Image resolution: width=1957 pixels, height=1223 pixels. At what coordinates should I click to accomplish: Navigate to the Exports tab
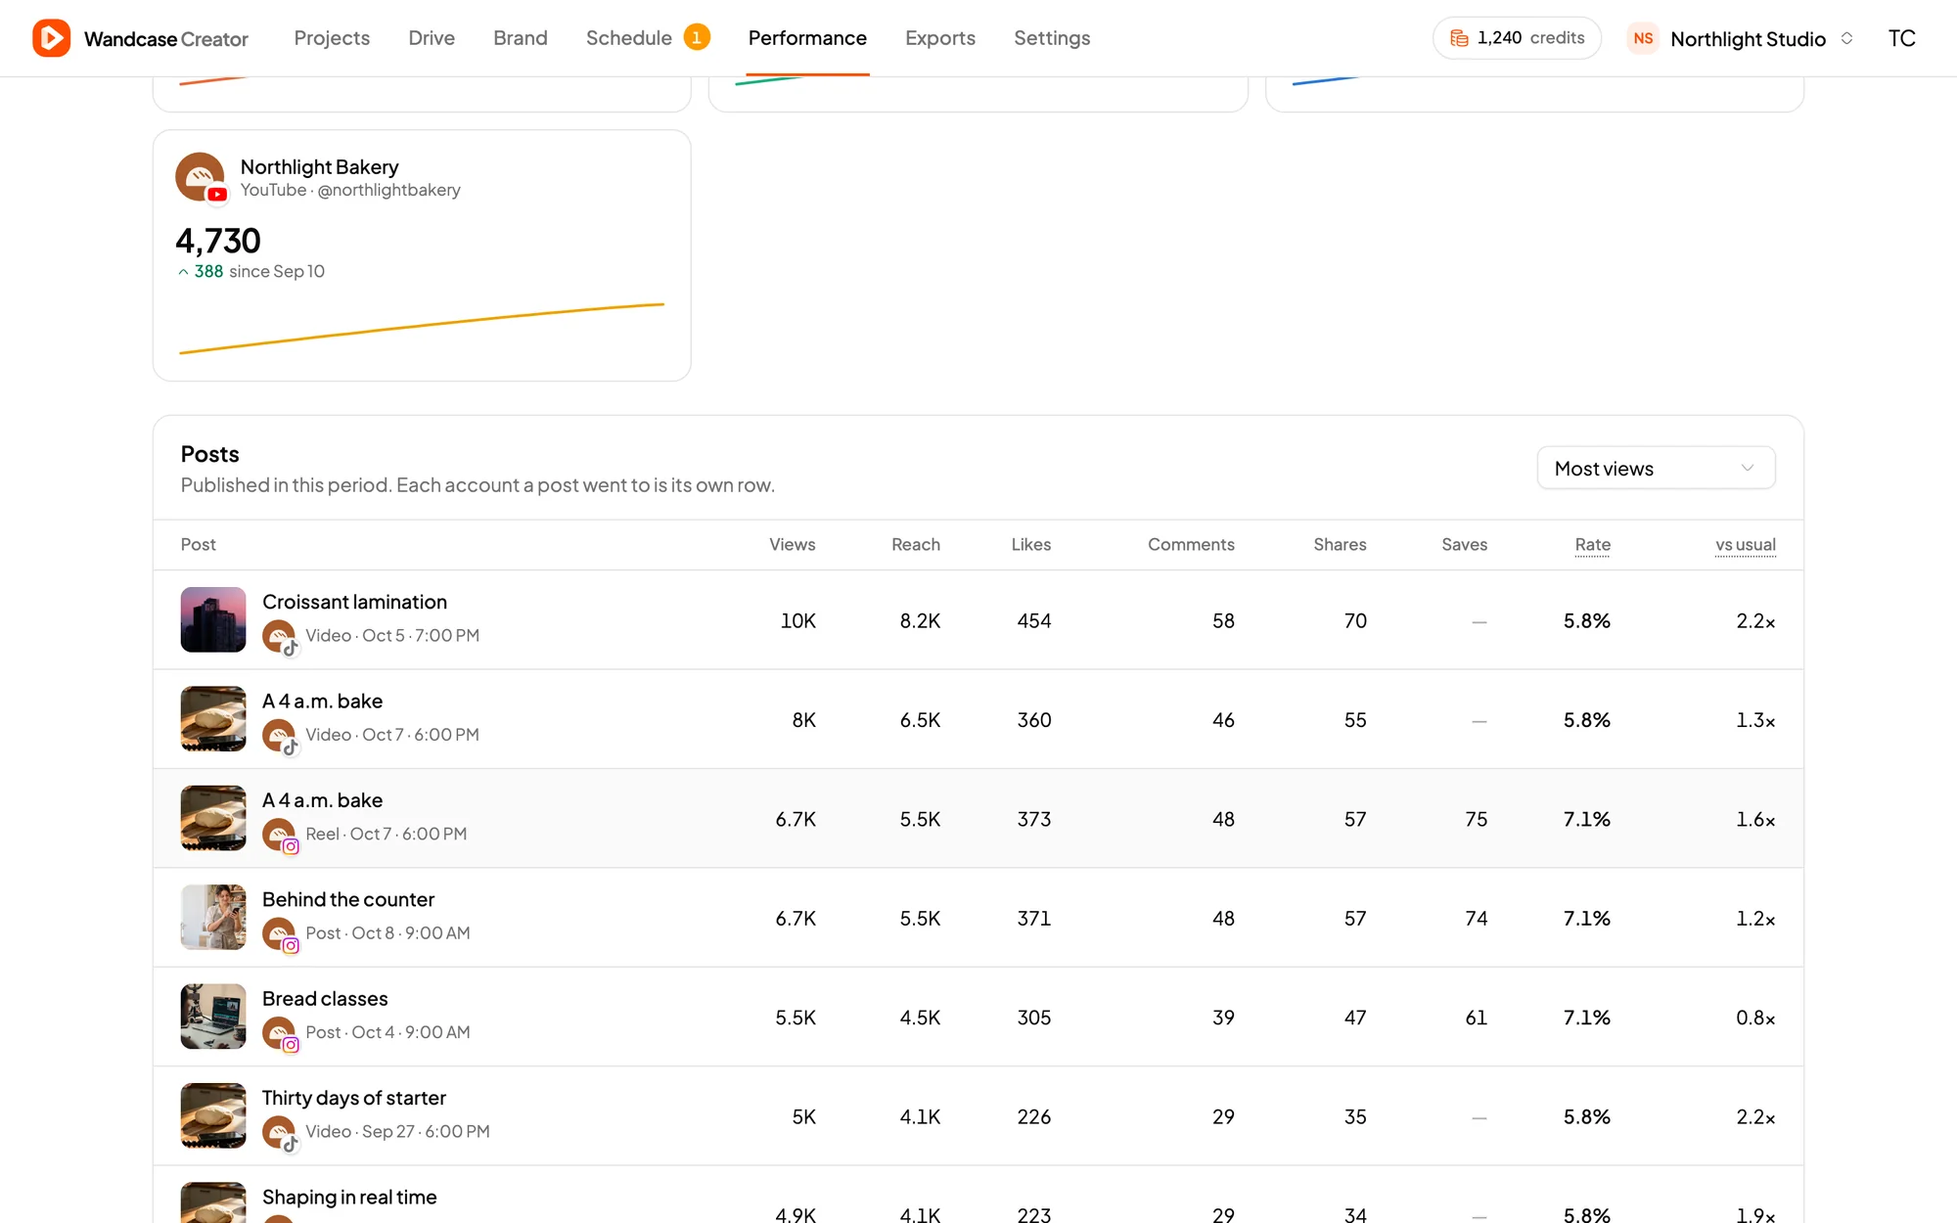click(940, 38)
